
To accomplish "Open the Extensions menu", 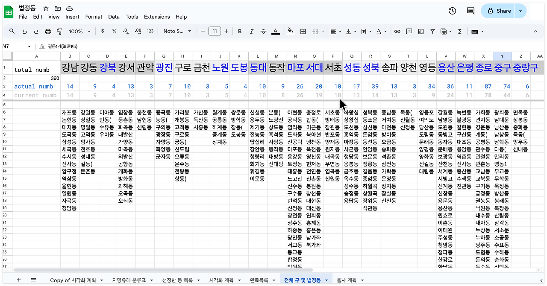I will (157, 17).
